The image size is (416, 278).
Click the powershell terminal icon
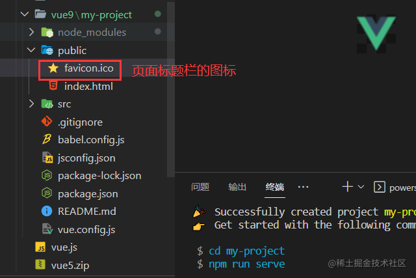(x=380, y=187)
